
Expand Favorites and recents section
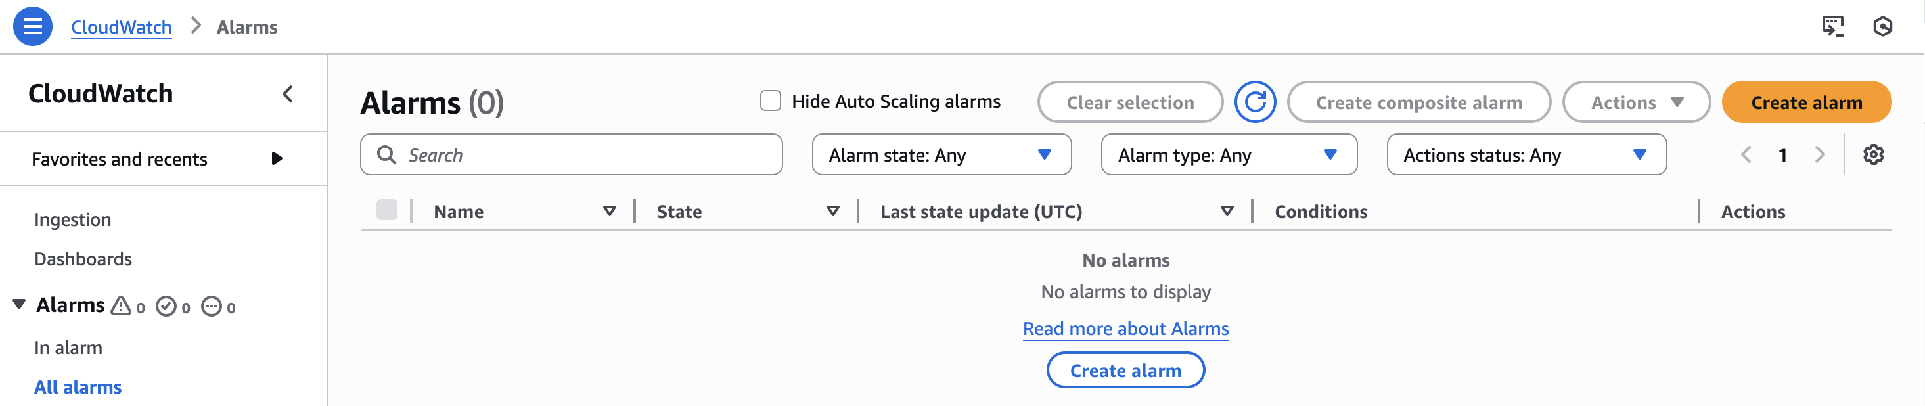click(277, 158)
